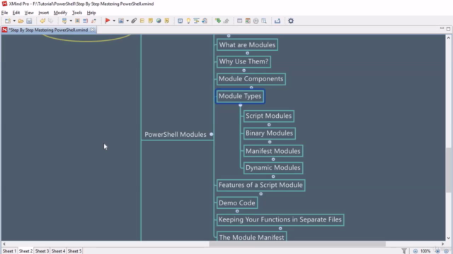Toggle the circle below Binary Modules
The image size is (453, 254).
pyautogui.click(x=270, y=142)
